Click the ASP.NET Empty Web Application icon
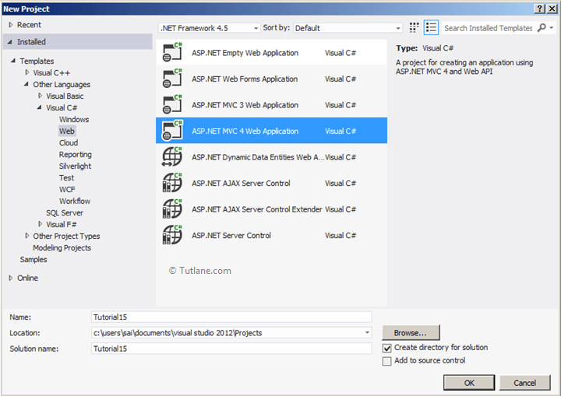561x396 pixels. click(171, 53)
